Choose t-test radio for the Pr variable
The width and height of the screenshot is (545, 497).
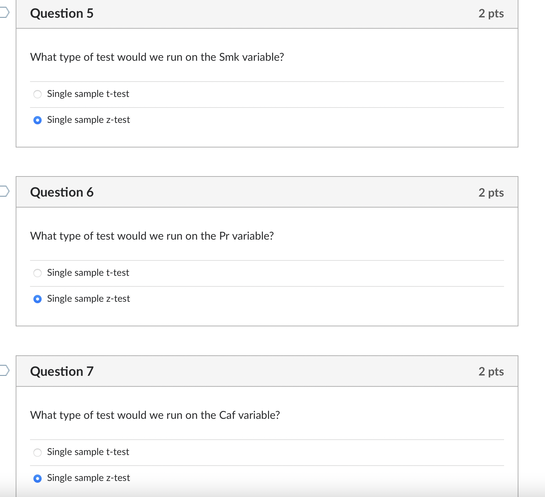[x=38, y=273]
